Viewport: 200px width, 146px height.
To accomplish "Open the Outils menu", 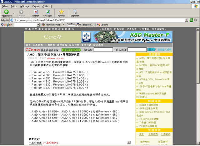I will 45,6.
